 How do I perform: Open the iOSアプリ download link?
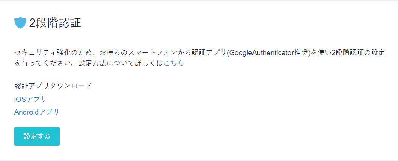tap(31, 99)
